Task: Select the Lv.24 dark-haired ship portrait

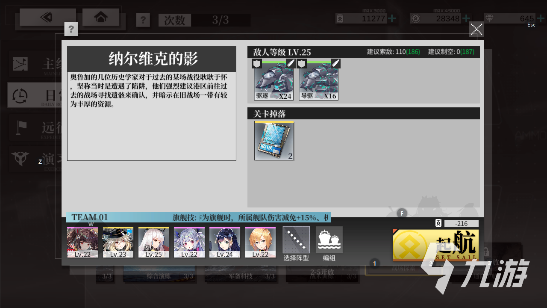Action: 225,243
